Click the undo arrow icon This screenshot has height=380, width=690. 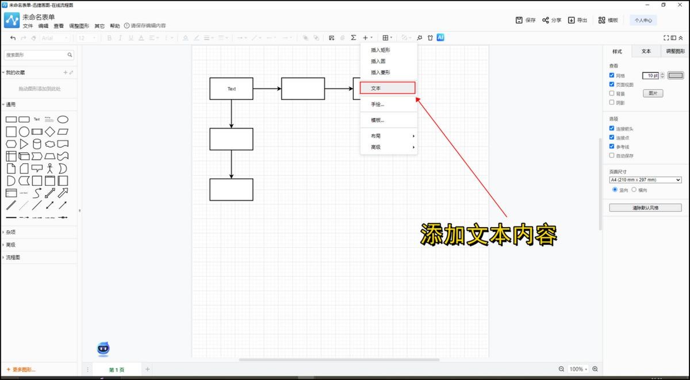point(13,38)
